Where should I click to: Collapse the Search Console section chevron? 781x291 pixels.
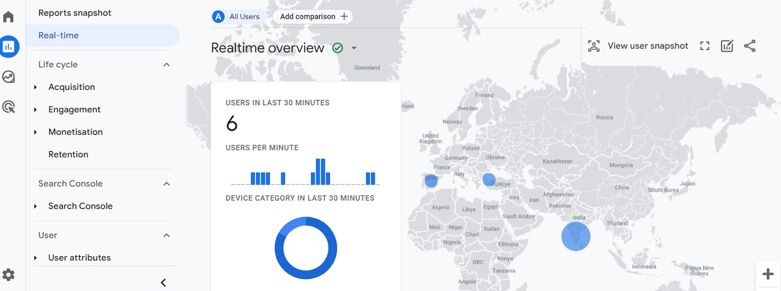(x=166, y=184)
